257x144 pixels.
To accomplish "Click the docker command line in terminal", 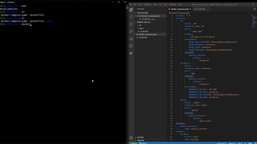I will pyautogui.click(x=16, y=24).
